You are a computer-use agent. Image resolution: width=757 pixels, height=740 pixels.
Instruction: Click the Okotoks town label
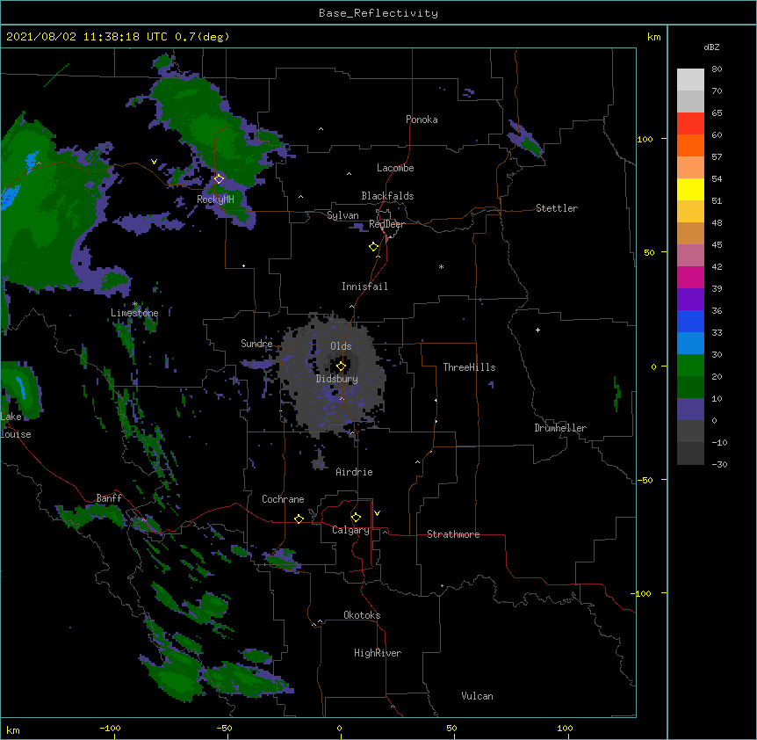point(362,615)
